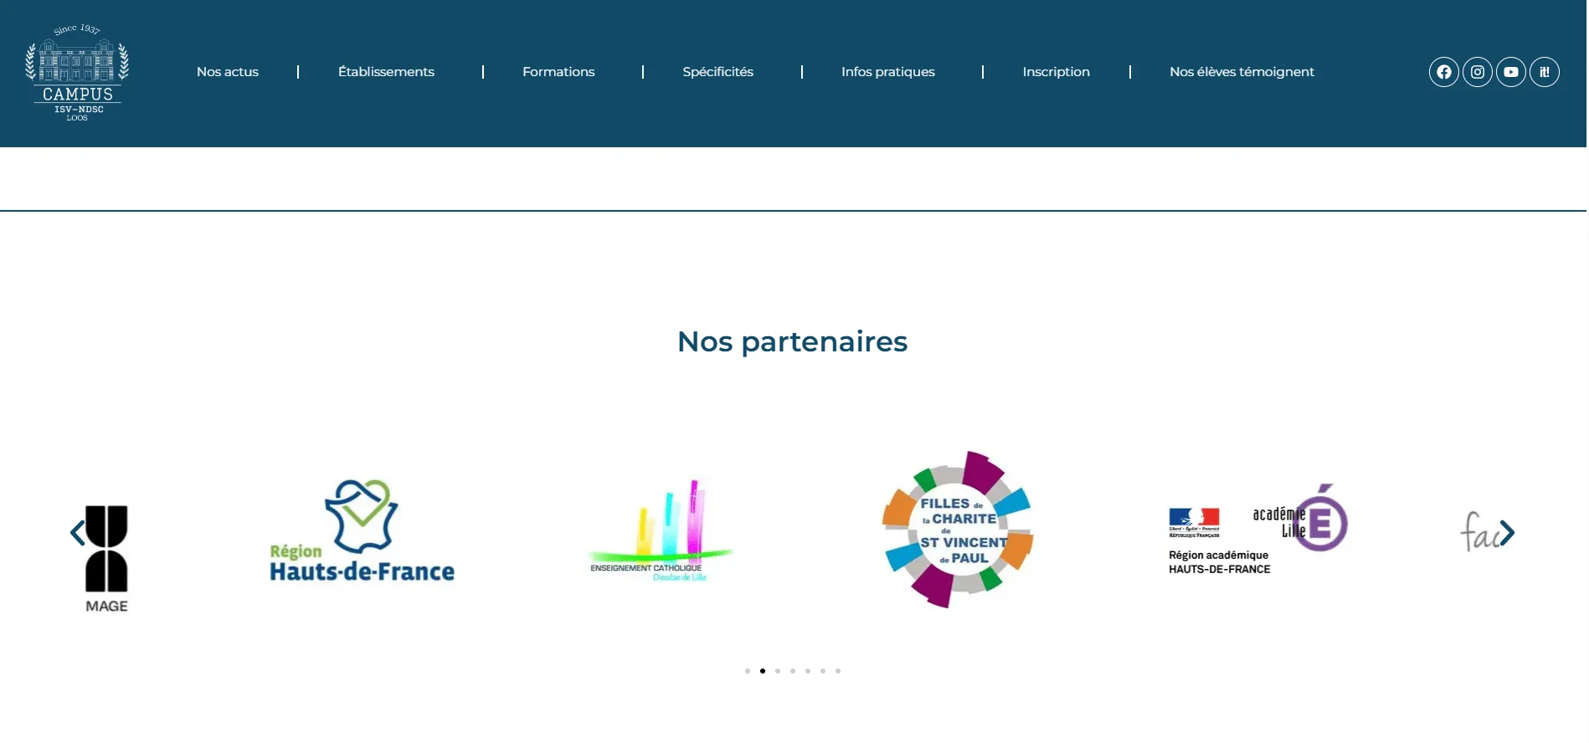The height and width of the screenshot is (743, 1589).
Task: Select the fourth carousel pagination dot
Action: point(793,671)
